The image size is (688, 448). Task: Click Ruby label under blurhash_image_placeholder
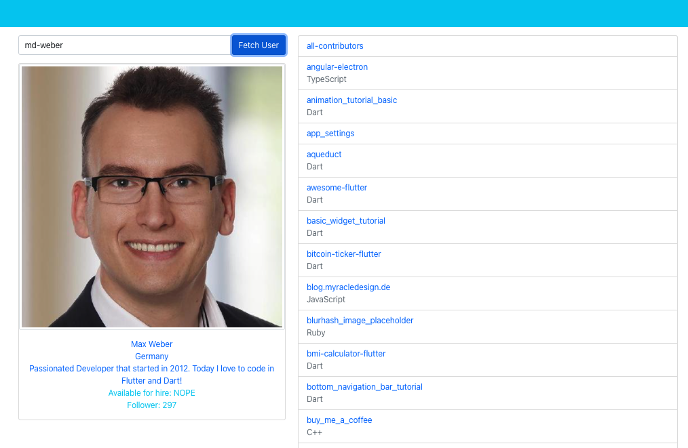point(316,333)
